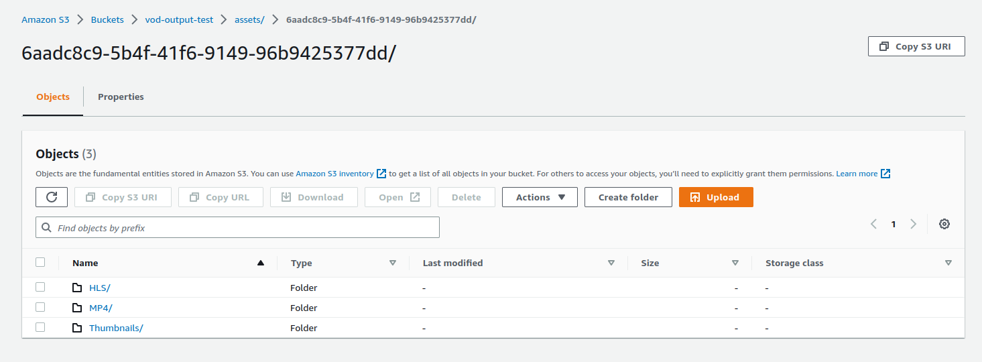This screenshot has width=982, height=362.
Task: Click the external link icon beside Learn more
Action: pos(885,174)
